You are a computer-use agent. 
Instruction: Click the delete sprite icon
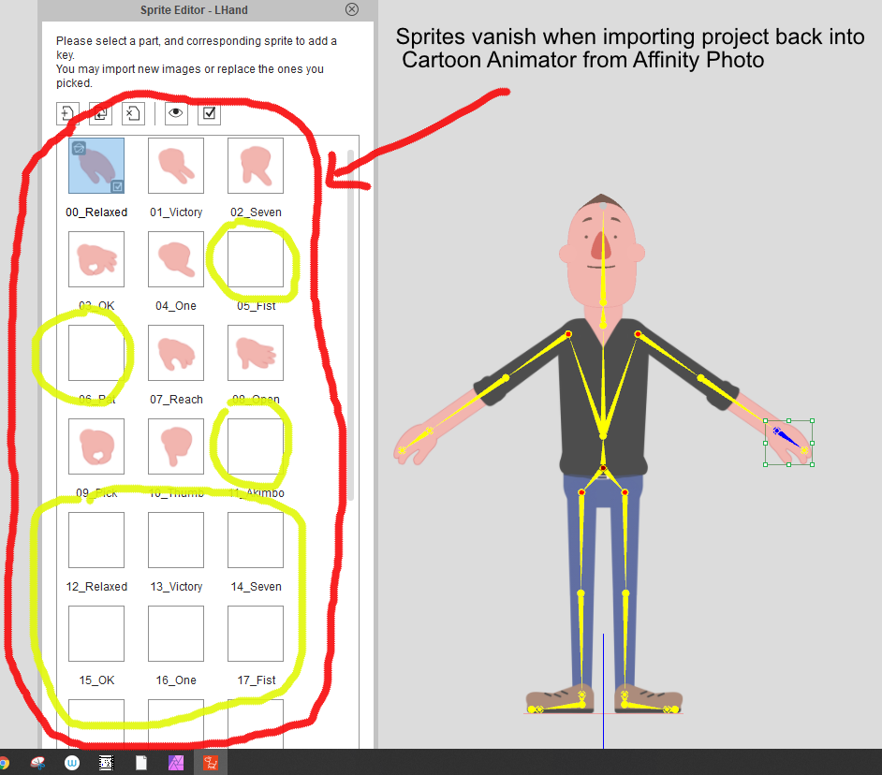coord(133,113)
